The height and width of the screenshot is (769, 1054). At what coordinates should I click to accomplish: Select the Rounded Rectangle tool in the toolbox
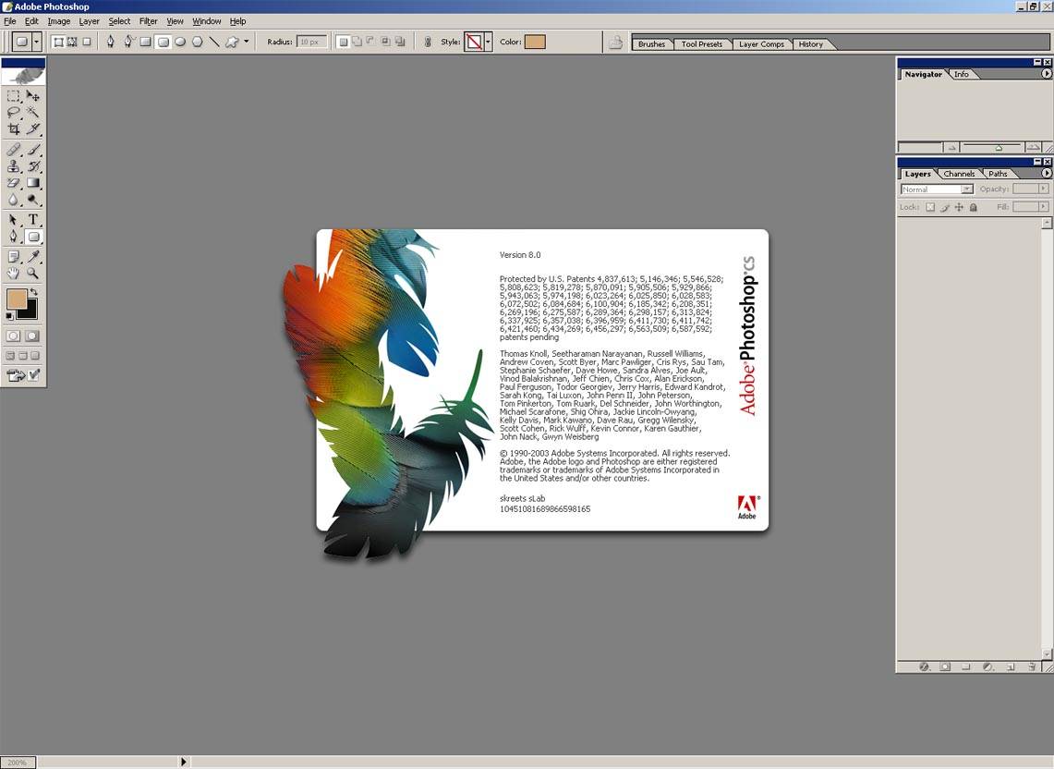[x=33, y=236]
